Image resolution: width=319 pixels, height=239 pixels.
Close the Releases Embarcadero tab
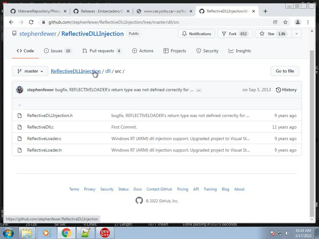(x=128, y=11)
